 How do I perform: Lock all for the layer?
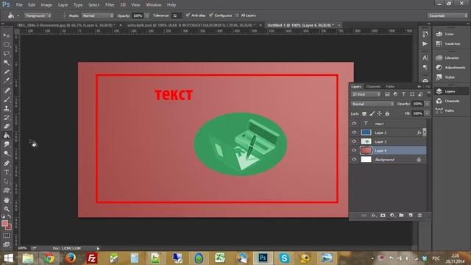coord(387,113)
